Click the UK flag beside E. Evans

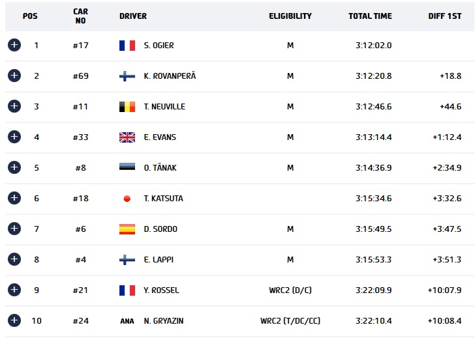click(x=127, y=137)
